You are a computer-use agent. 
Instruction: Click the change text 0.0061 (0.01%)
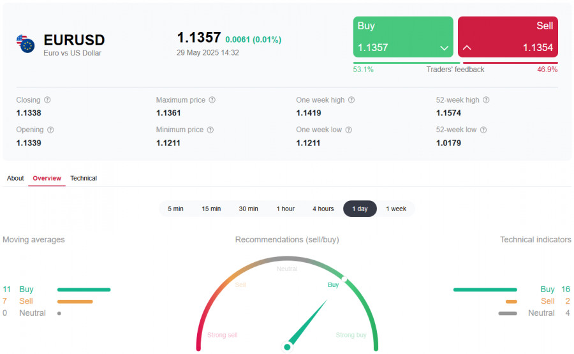click(x=253, y=40)
